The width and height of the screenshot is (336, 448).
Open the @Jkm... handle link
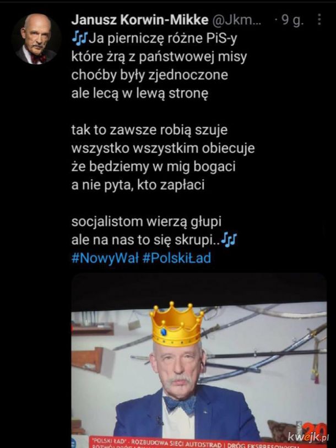(x=236, y=20)
